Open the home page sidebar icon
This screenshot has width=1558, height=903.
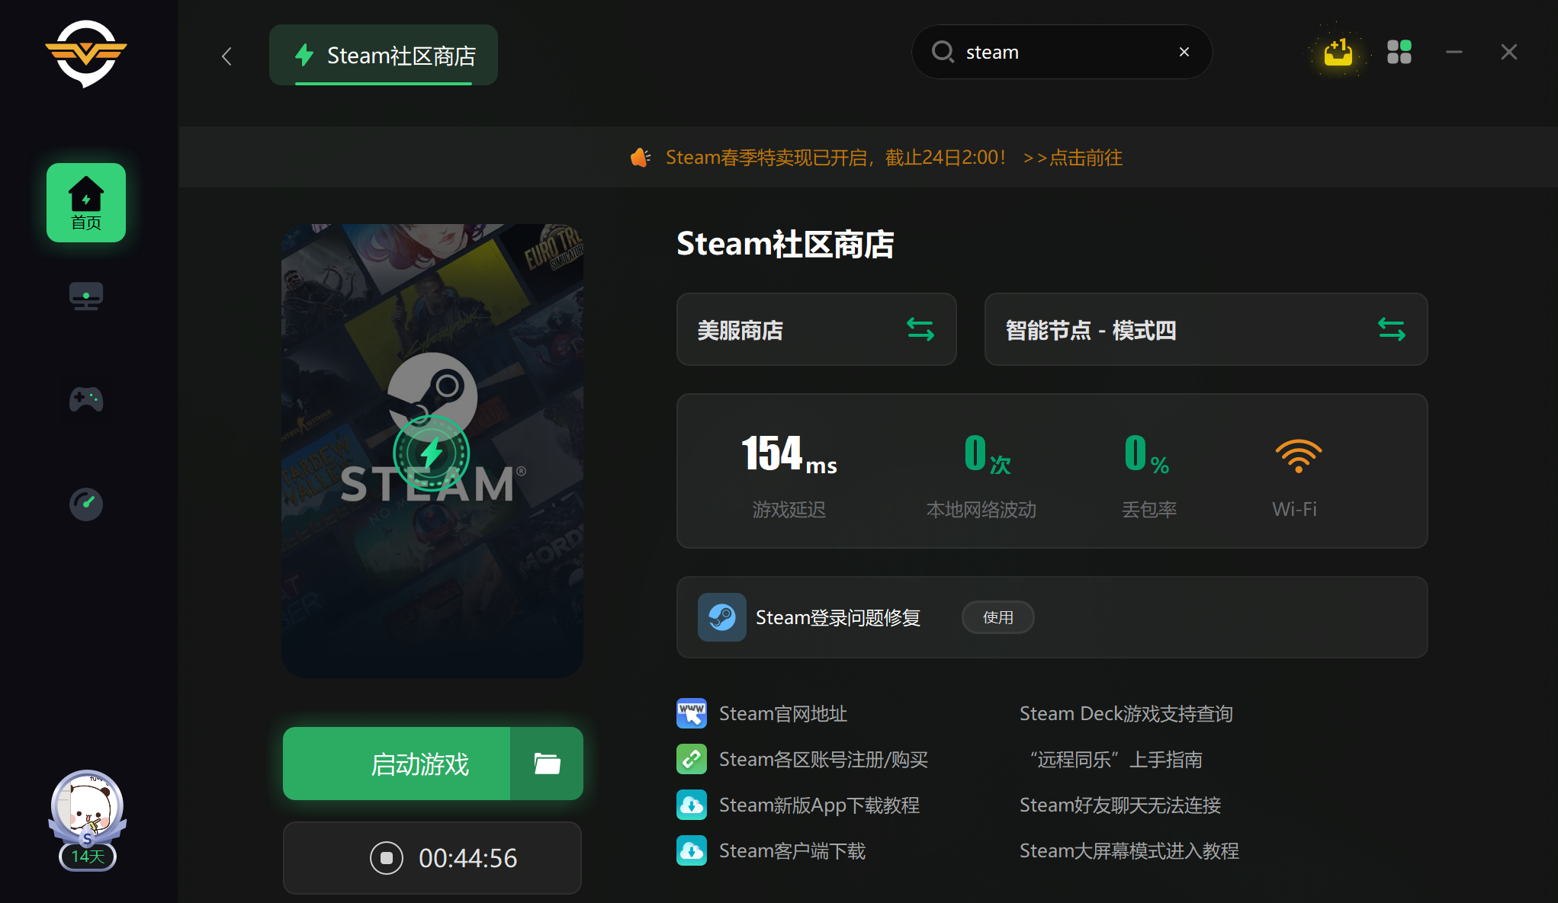(86, 203)
